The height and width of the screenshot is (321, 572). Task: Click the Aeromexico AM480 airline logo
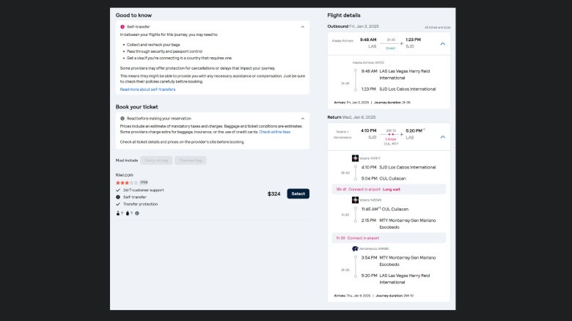coord(355,248)
